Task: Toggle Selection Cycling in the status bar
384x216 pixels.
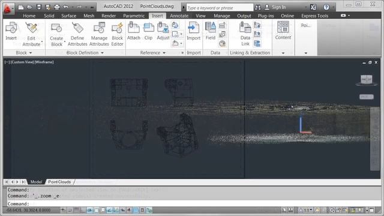Action: [x=149, y=210]
